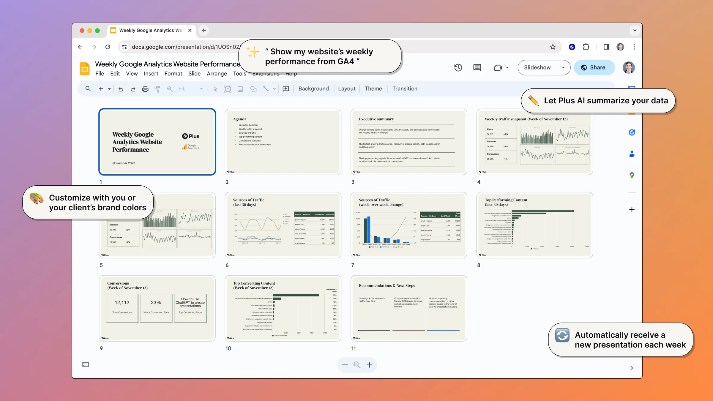This screenshot has height=401, width=713.
Task: Open Contacts in side panel
Action: tap(632, 154)
